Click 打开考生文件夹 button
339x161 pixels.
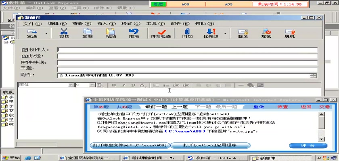pos(130,145)
